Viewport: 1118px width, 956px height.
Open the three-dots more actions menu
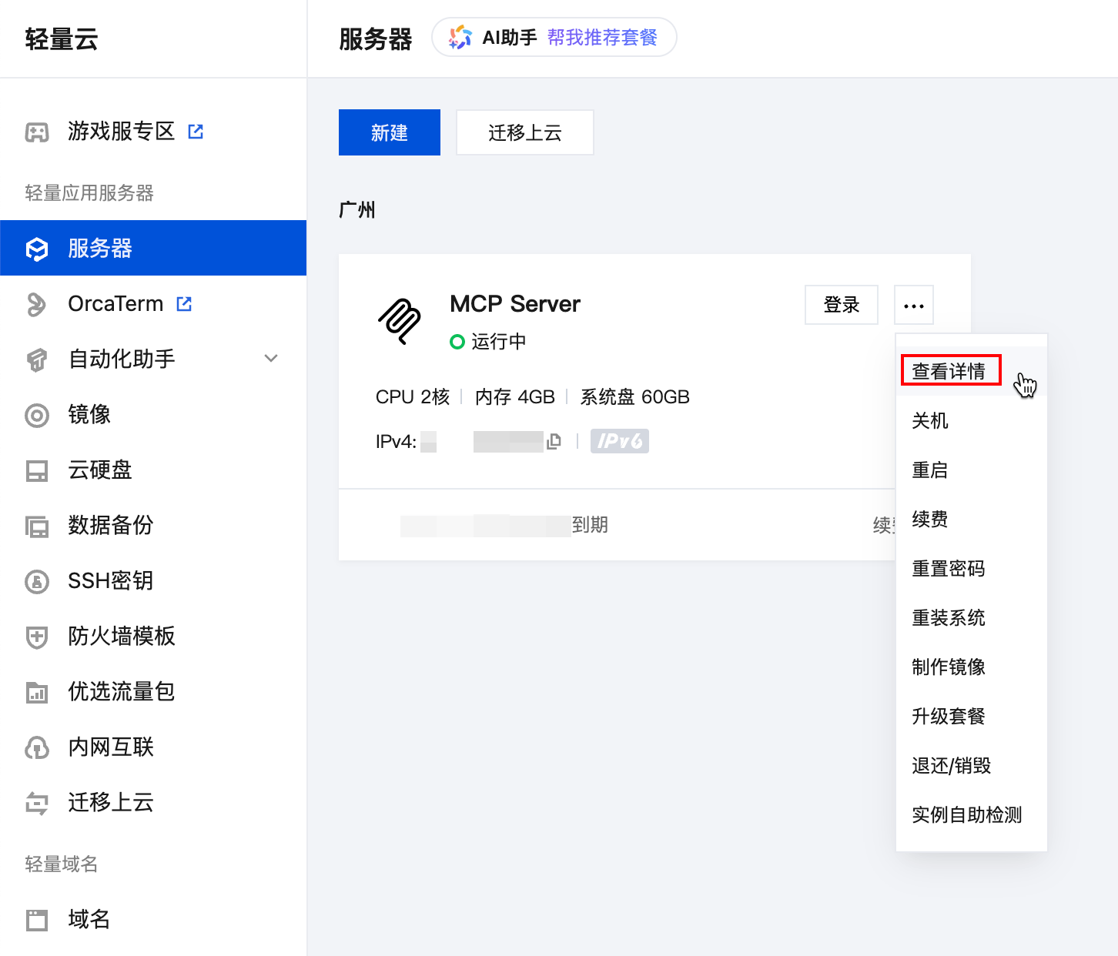click(x=914, y=305)
